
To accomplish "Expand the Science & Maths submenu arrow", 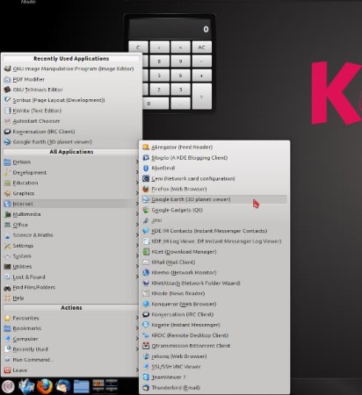I will 137,235.
